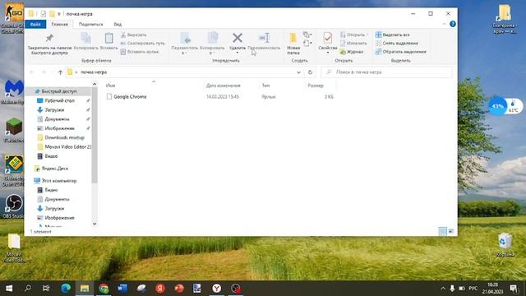Open Microsoft Edge from taskbar
This screenshot has height=296, width=526.
(66, 289)
